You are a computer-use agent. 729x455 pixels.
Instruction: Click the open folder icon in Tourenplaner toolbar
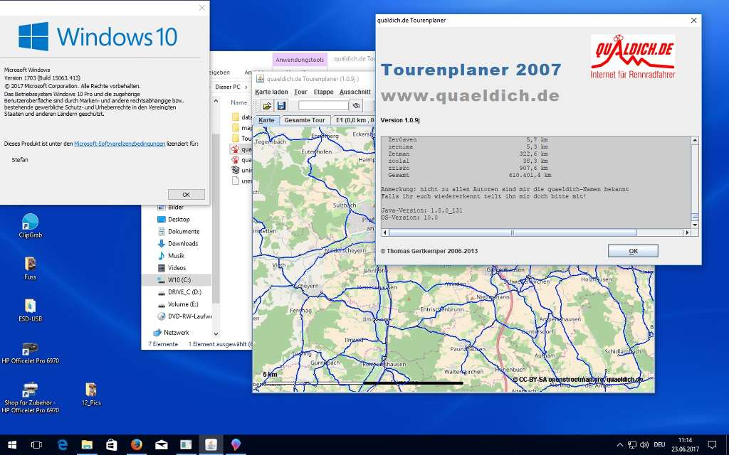pos(267,106)
